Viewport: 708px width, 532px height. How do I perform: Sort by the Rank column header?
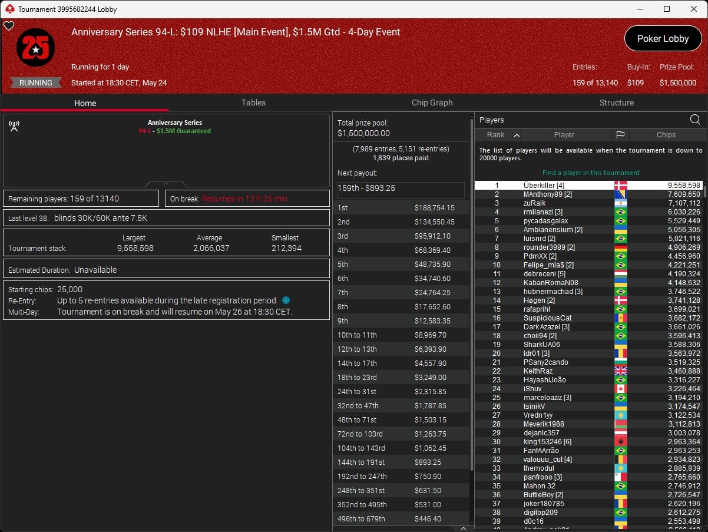(499, 135)
